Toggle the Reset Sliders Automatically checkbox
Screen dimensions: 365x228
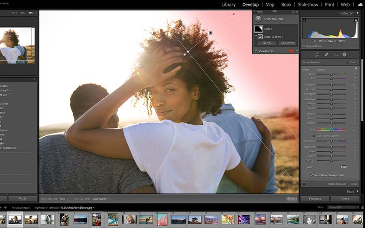(x=311, y=175)
